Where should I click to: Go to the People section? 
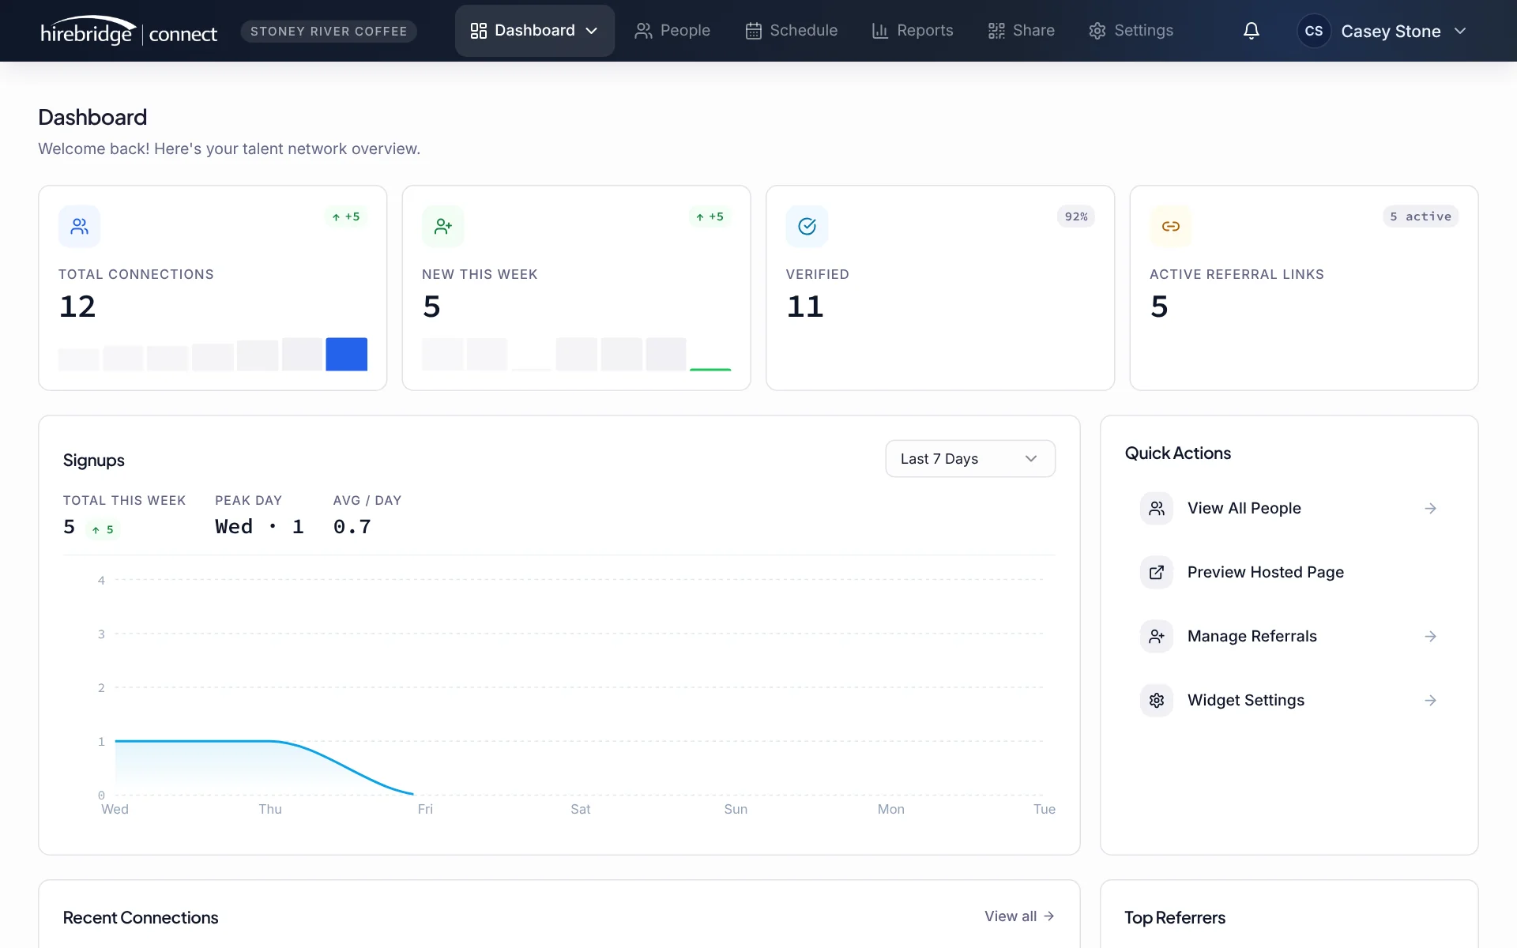click(x=672, y=31)
